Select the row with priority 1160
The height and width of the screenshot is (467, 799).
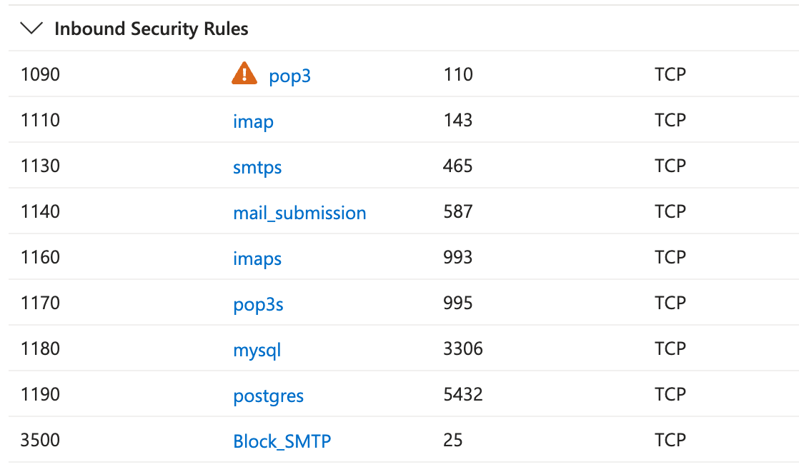click(404, 256)
